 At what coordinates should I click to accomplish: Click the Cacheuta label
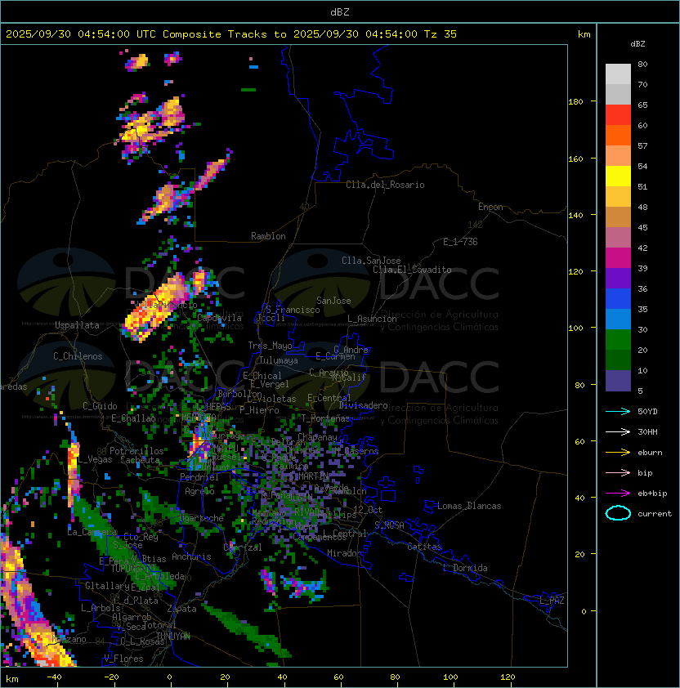pyautogui.click(x=140, y=460)
